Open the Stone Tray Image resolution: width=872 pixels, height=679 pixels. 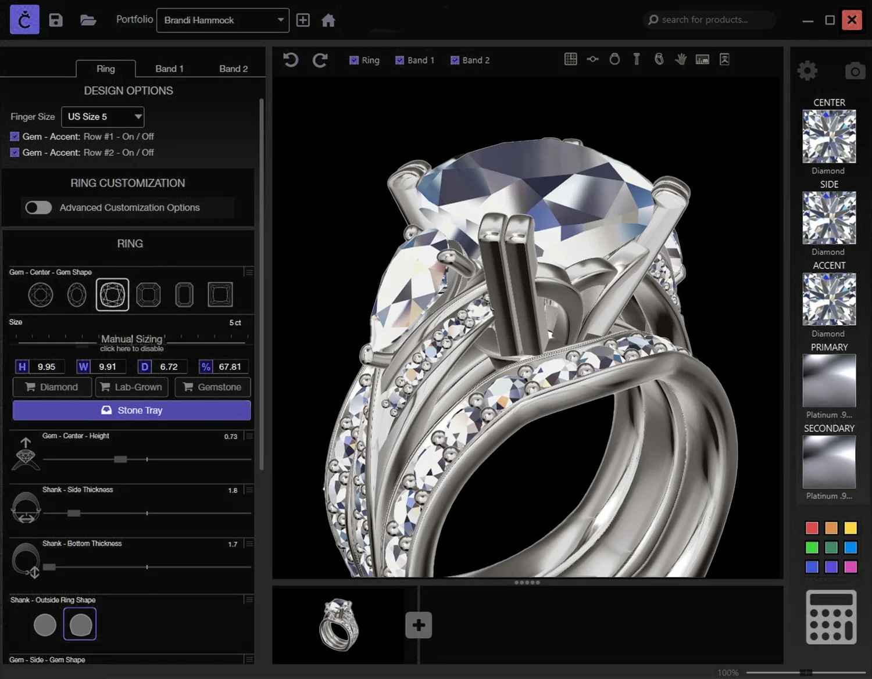coord(131,410)
